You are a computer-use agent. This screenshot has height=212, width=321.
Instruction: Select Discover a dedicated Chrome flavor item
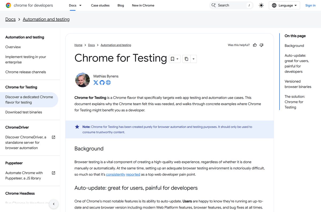click(29, 100)
